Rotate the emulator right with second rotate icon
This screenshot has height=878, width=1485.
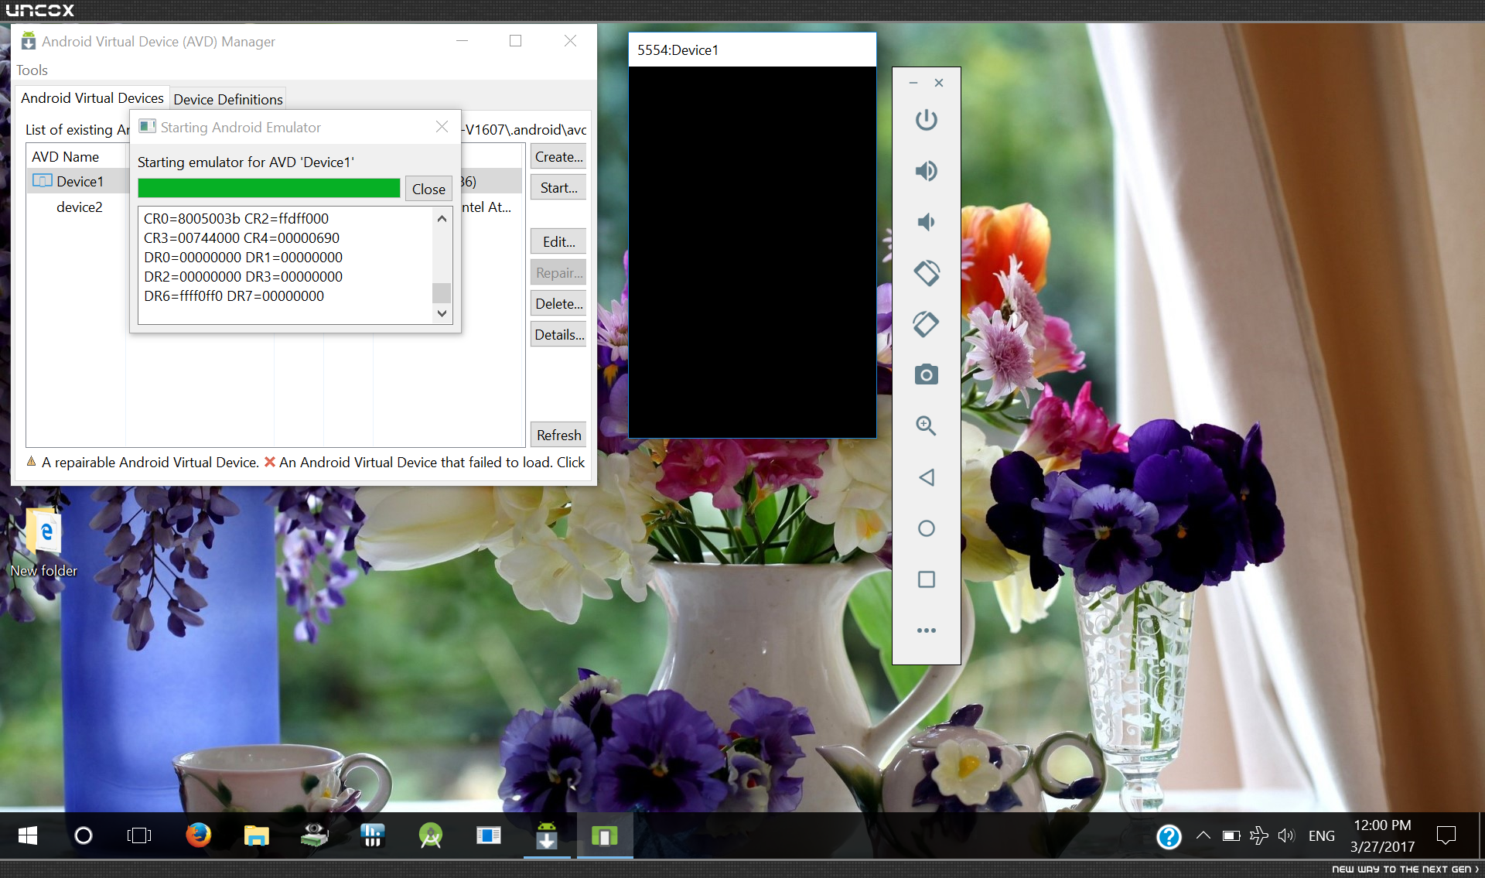(926, 324)
